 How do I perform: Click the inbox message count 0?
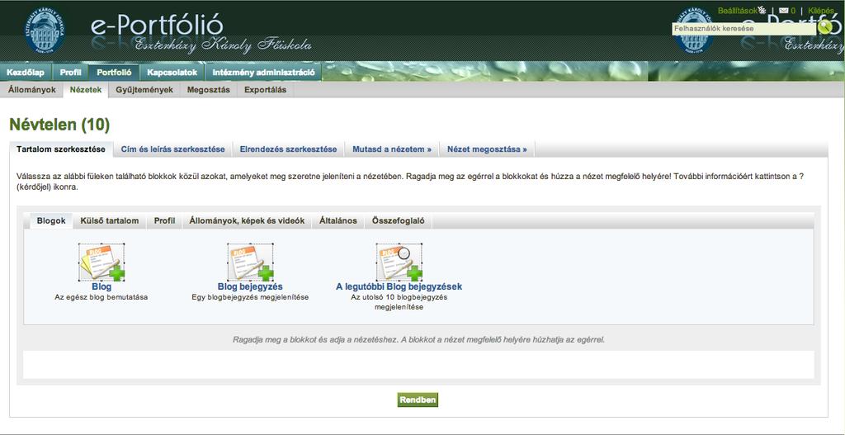(793, 10)
